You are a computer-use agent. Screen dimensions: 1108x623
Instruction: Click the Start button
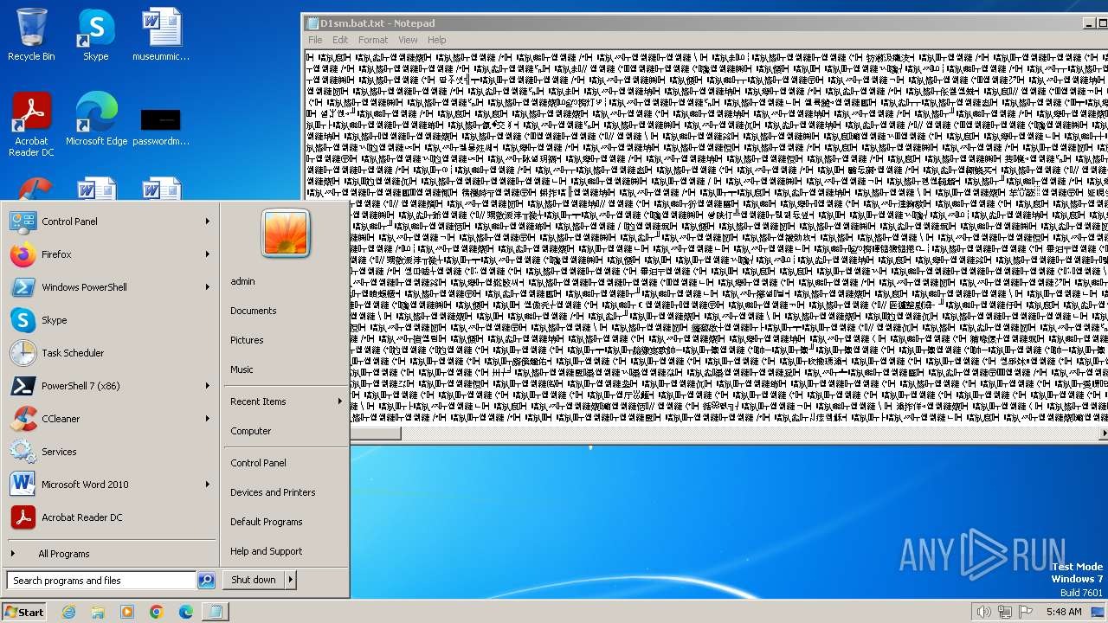[24, 612]
